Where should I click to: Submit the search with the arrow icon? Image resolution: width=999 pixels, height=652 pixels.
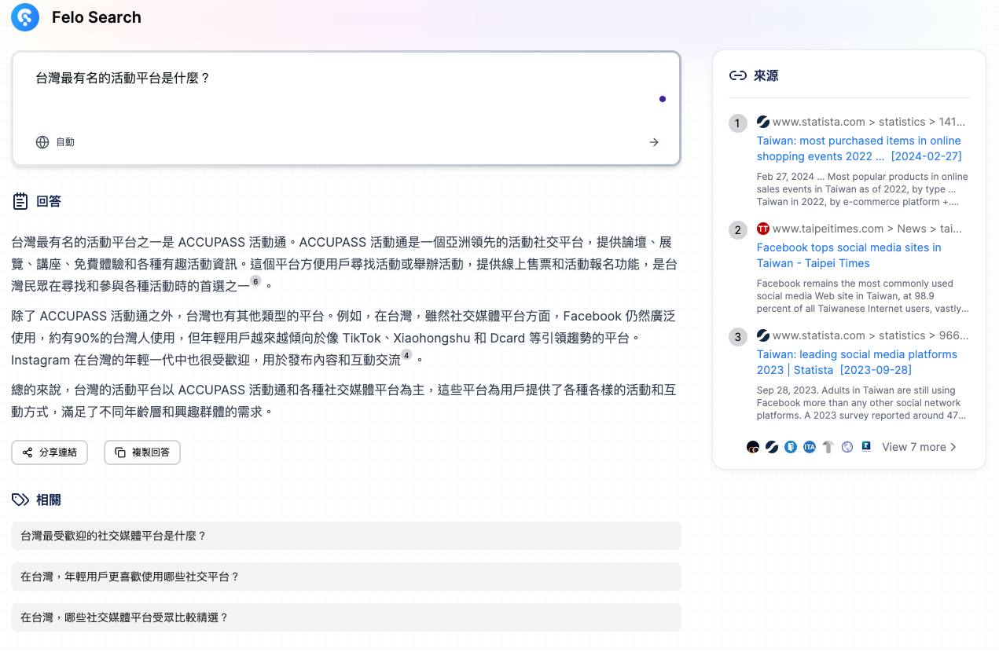[x=654, y=142]
